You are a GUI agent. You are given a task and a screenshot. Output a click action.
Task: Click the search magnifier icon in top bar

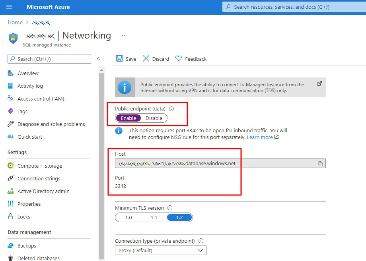(228, 7)
